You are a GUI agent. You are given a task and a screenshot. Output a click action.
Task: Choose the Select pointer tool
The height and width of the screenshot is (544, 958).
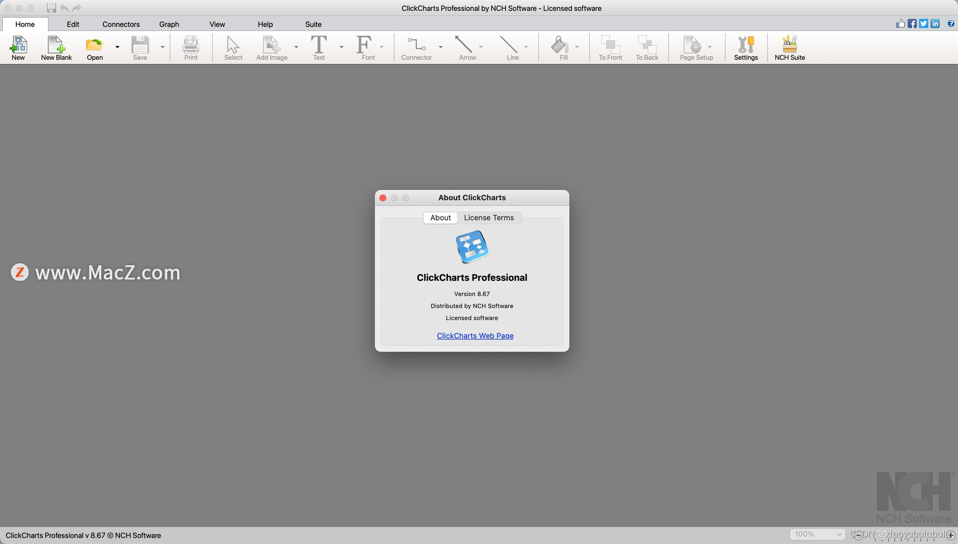pos(233,48)
